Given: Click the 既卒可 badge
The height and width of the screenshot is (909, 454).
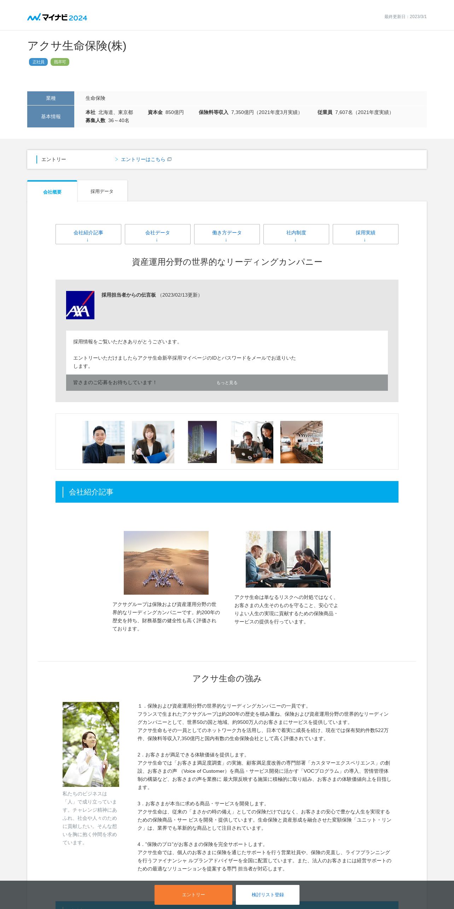Looking at the screenshot, I should point(60,62).
